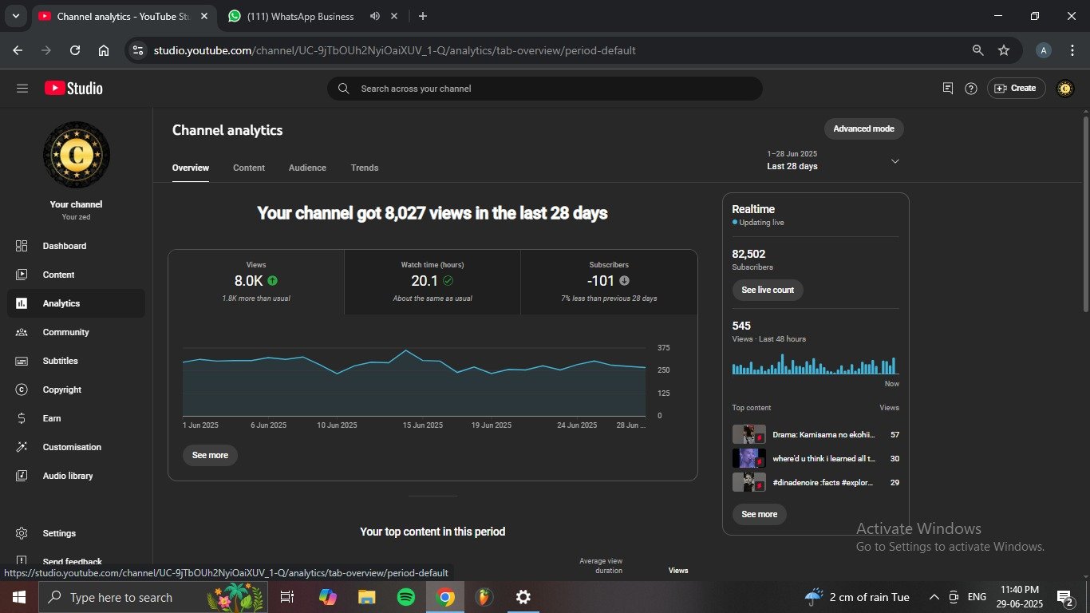Open the tab search dropdown arrow
Screen dimensions: 1090x613
coord(15,16)
